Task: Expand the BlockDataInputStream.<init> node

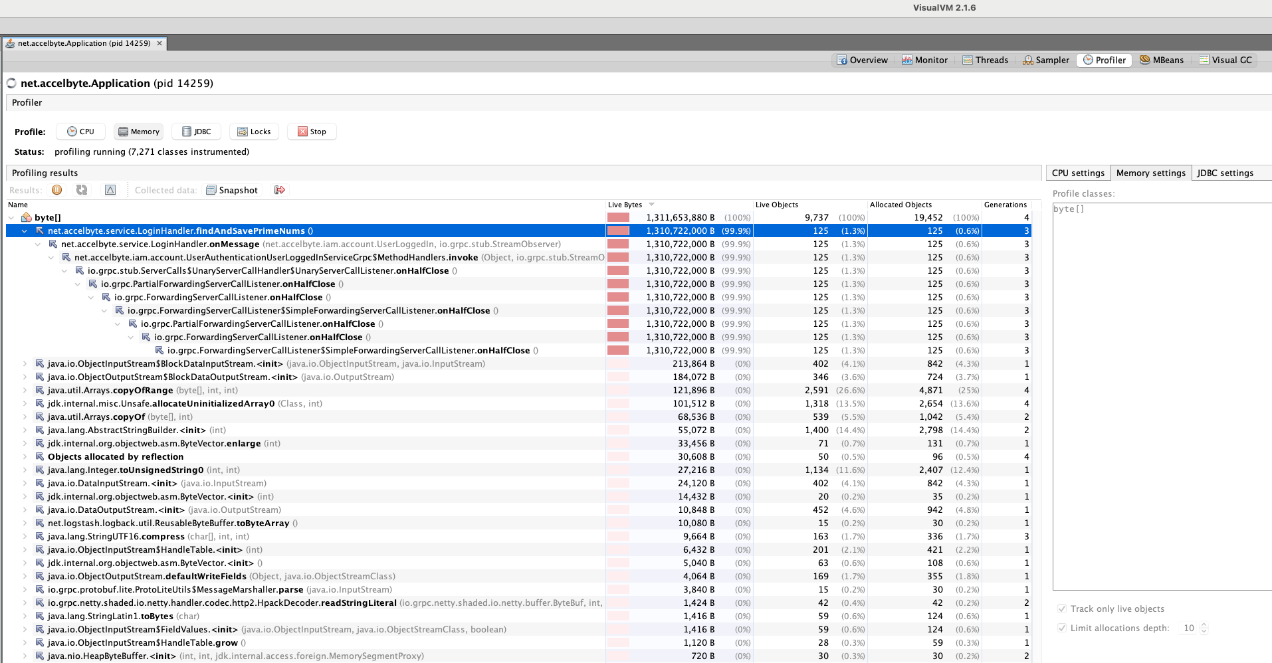Action: [x=25, y=363]
